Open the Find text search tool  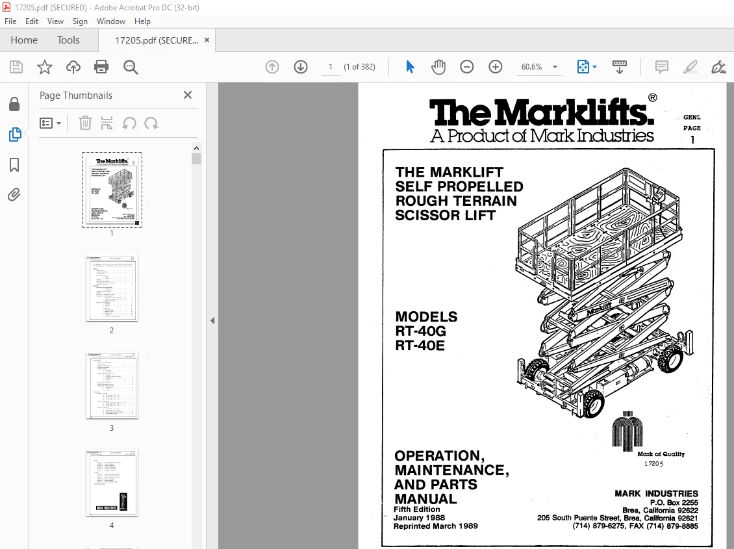click(x=131, y=67)
